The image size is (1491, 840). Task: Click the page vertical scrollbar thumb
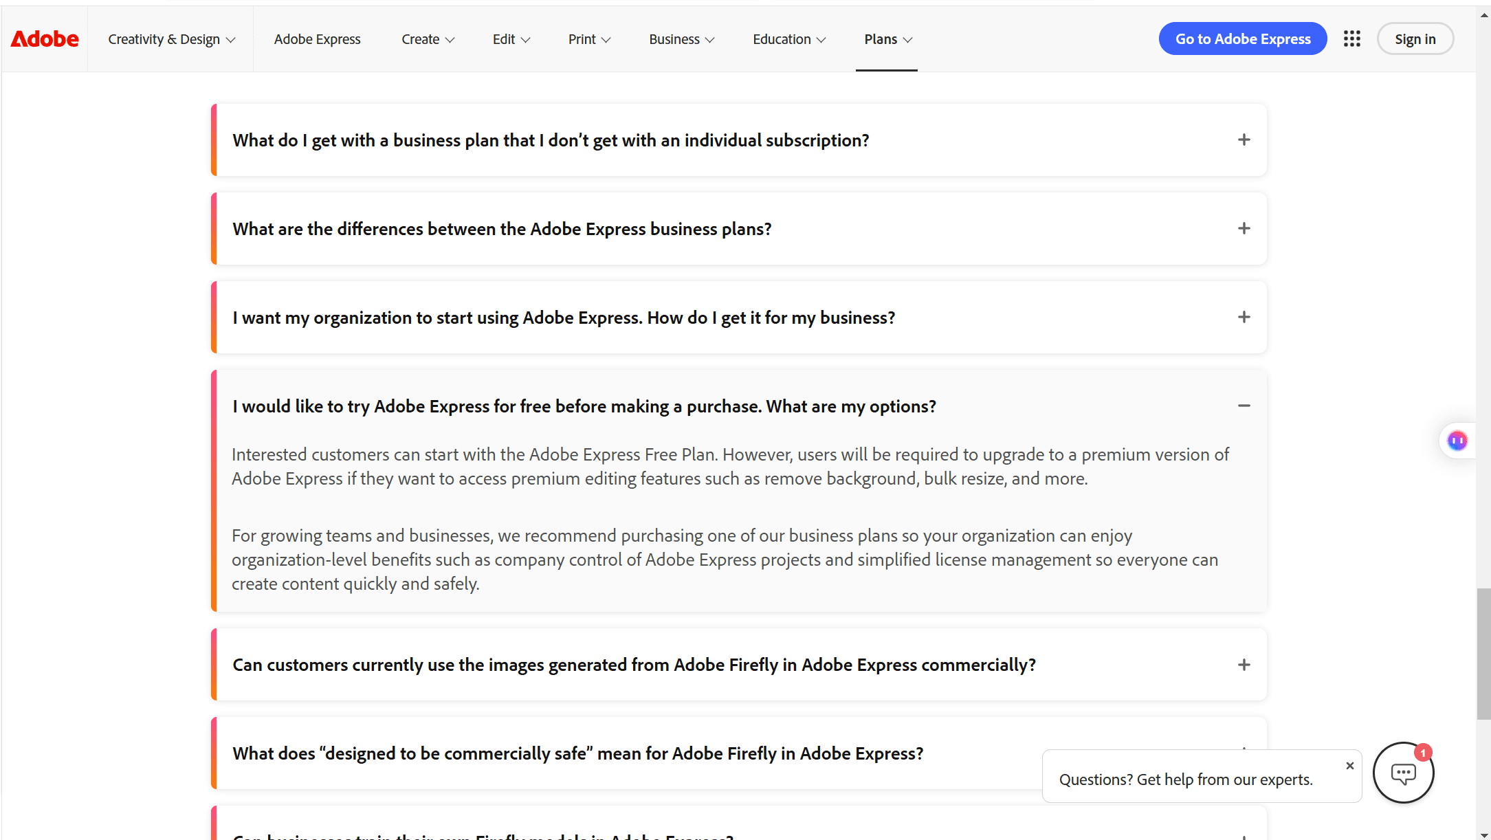tap(1483, 653)
